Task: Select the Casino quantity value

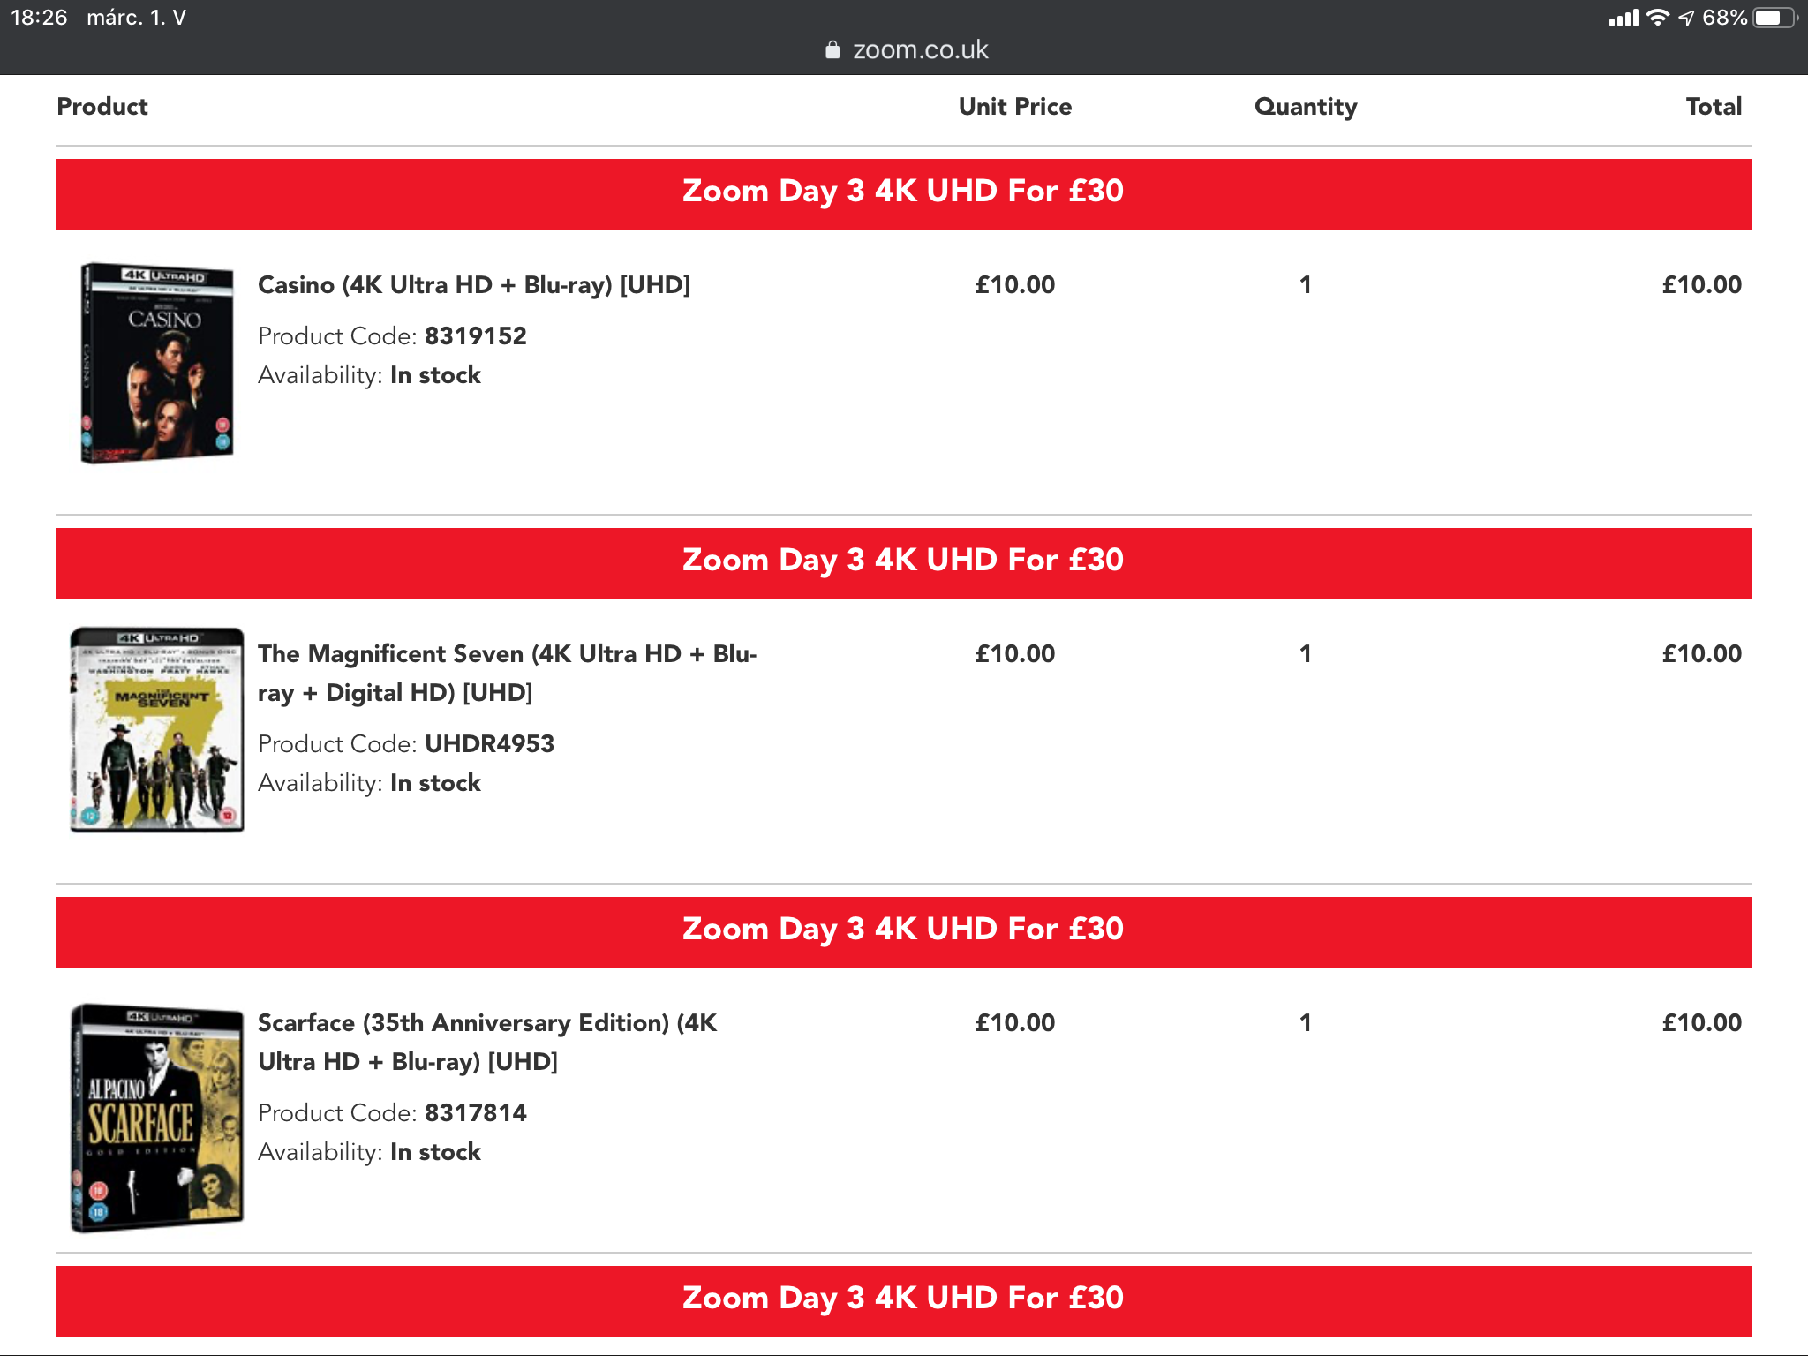Action: 1306,285
